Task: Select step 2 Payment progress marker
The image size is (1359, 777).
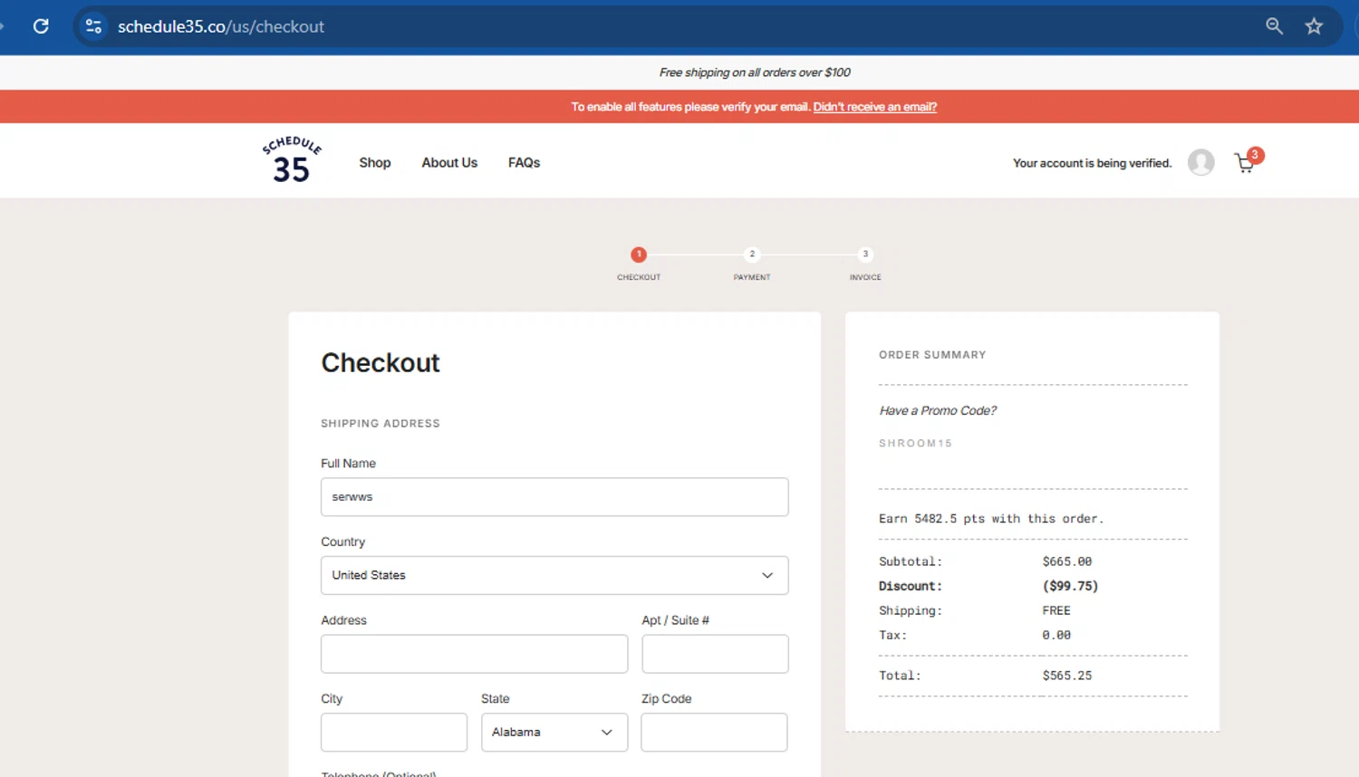Action: (752, 254)
